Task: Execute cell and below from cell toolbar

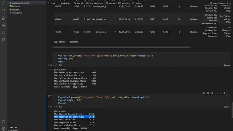Action: point(213,93)
